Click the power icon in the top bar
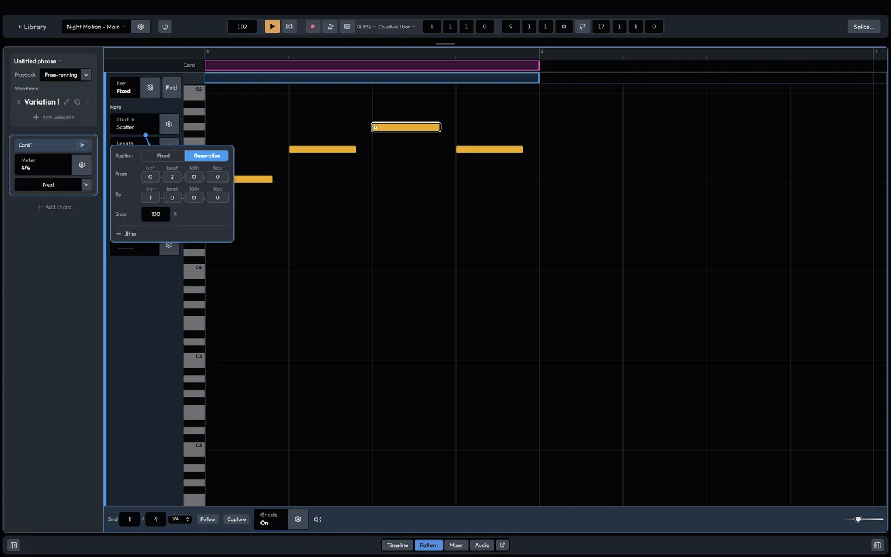Image resolution: width=891 pixels, height=557 pixels. click(x=165, y=27)
